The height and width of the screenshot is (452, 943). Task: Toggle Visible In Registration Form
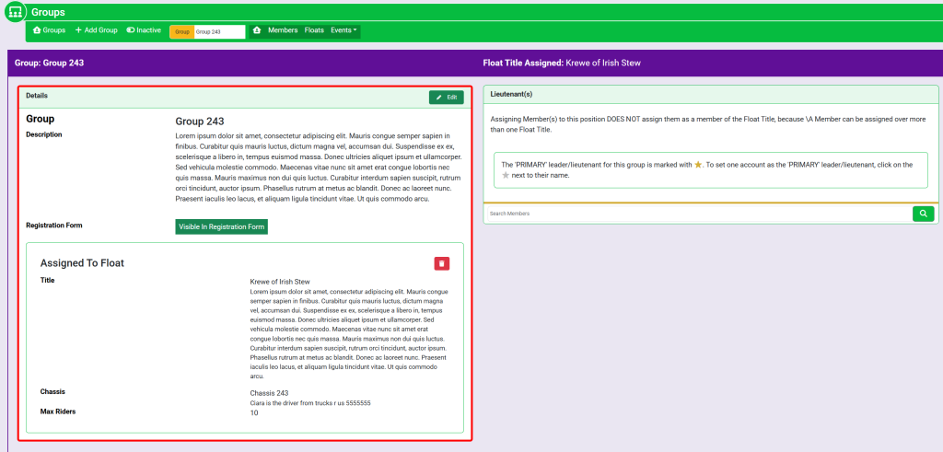point(221,226)
